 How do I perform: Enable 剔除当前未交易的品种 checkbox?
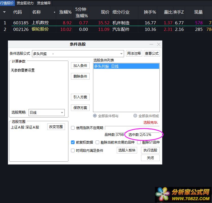[98, 142]
